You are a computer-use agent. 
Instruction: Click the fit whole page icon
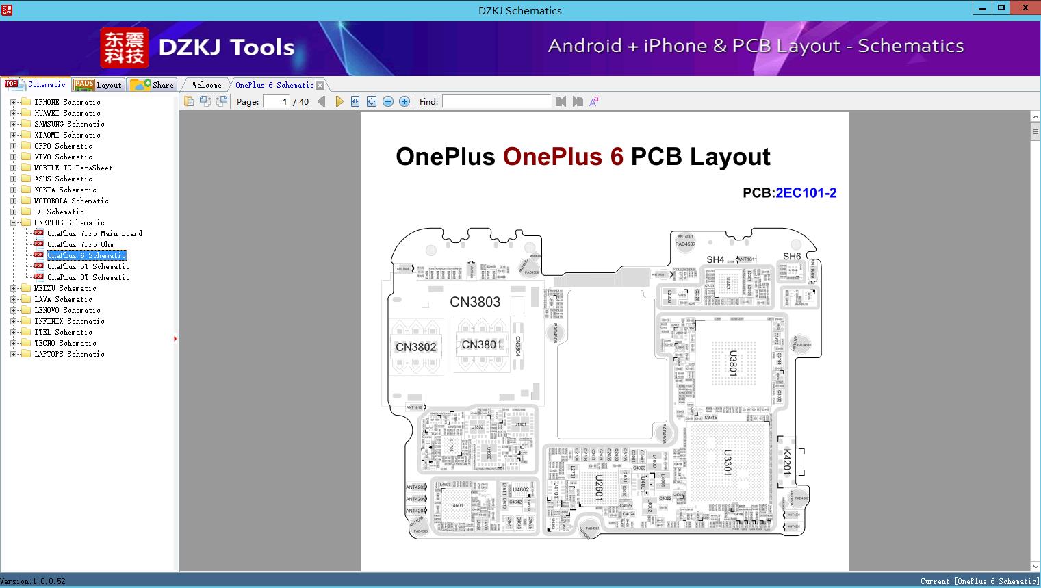[x=371, y=101]
